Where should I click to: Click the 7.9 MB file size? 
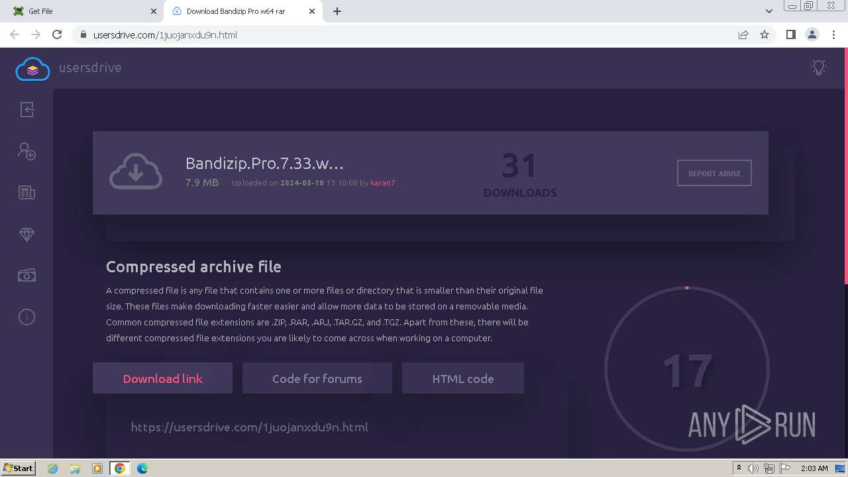(x=202, y=182)
